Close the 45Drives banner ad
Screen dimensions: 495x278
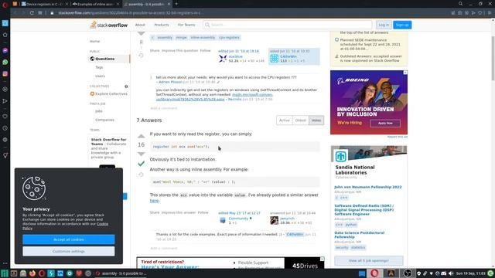[322, 259]
